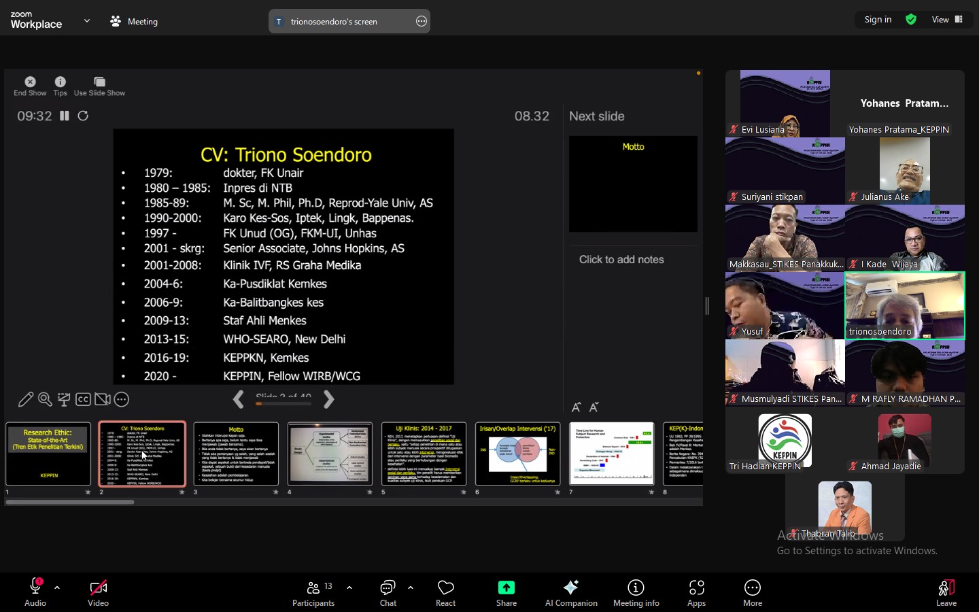Open the Participants list
The height and width of the screenshot is (612, 979).
tap(313, 592)
